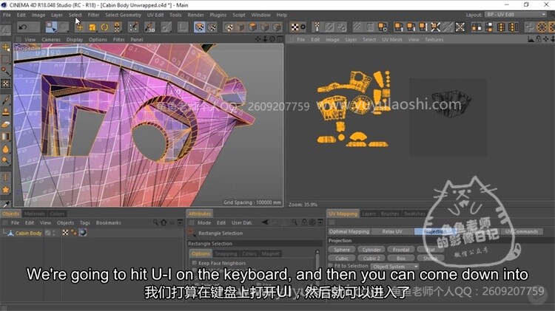Select the eraser tool in left sidebar

tap(6, 124)
